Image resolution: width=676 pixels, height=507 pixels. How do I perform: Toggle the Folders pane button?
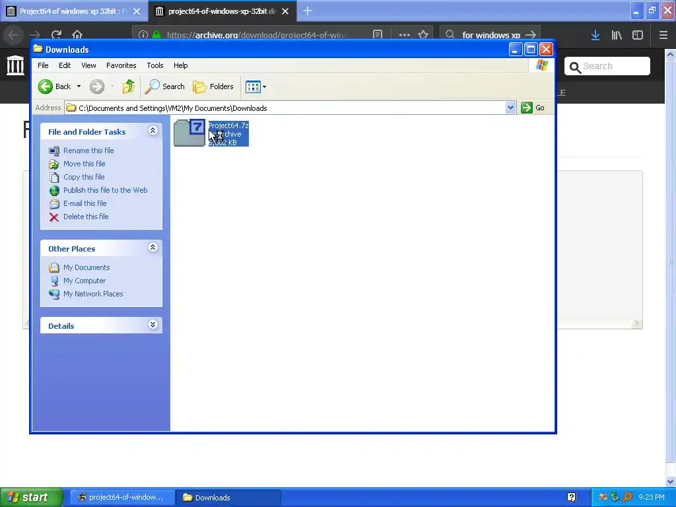coord(213,86)
